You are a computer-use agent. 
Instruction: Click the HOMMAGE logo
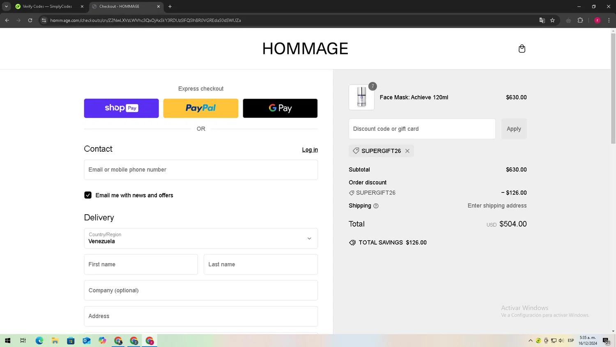pos(305,49)
